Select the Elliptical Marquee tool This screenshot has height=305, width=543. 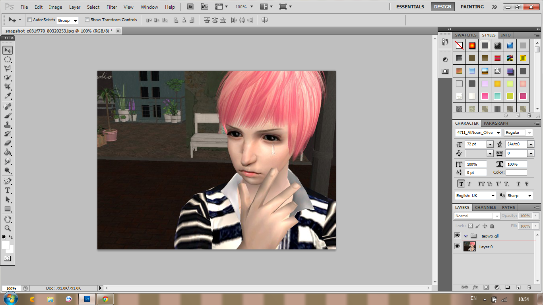tap(8, 60)
